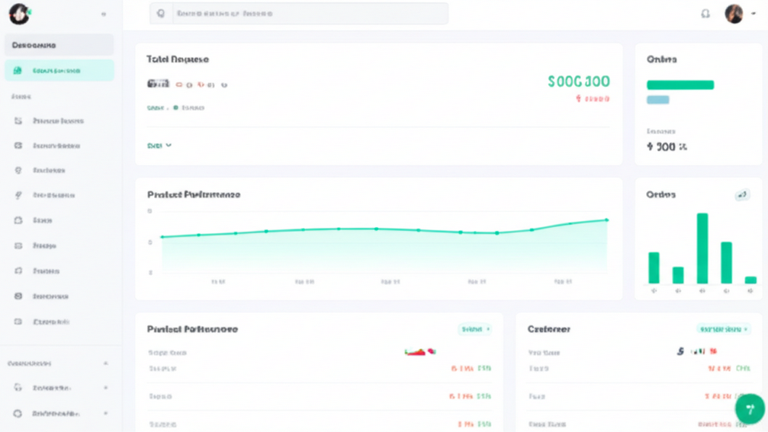Click the floating green round action button
Screen dimensions: 768x432
click(x=750, y=409)
